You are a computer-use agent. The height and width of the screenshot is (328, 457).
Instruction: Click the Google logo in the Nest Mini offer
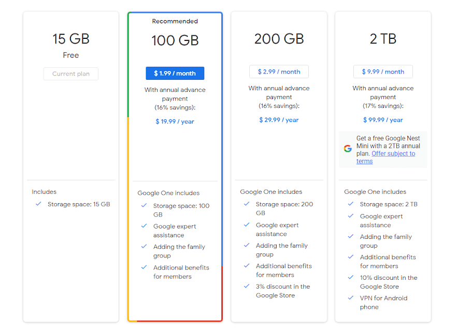[348, 149]
